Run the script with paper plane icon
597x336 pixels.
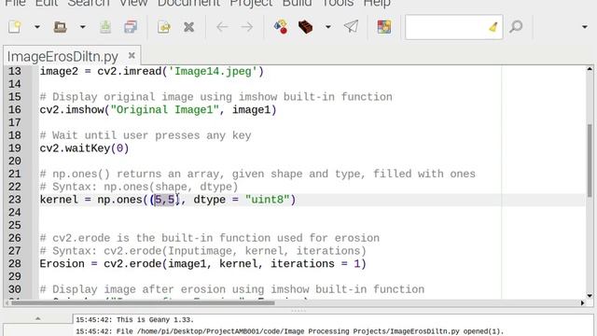pyautogui.click(x=351, y=27)
